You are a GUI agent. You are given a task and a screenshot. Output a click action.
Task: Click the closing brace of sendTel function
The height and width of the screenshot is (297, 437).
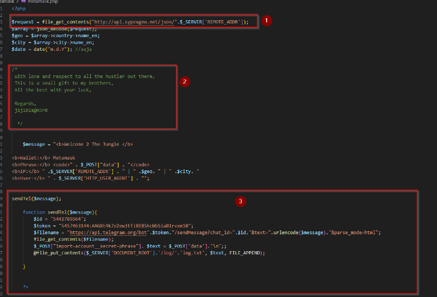click(x=24, y=266)
